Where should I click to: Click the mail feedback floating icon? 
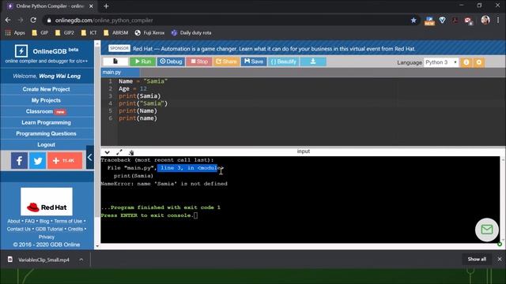coord(487,230)
